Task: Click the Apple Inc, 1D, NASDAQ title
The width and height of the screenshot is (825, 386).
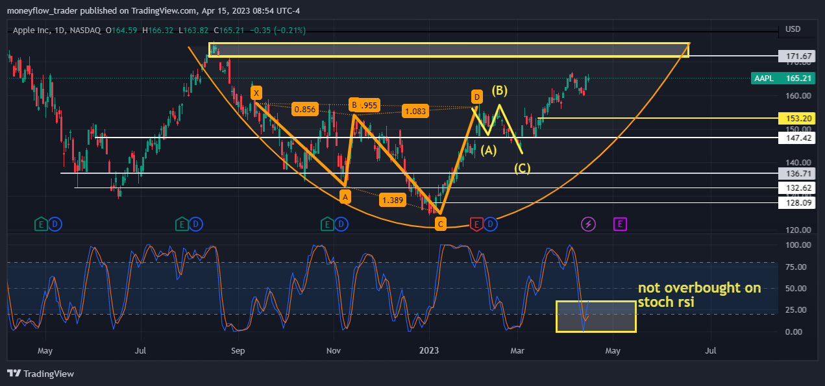Action: pyautogui.click(x=57, y=30)
